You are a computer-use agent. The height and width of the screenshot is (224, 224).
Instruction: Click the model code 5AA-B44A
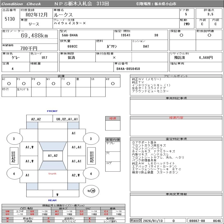click(x=70, y=35)
